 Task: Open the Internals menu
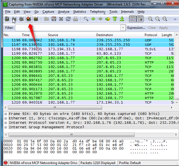pyautogui.click(x=127, y=12)
